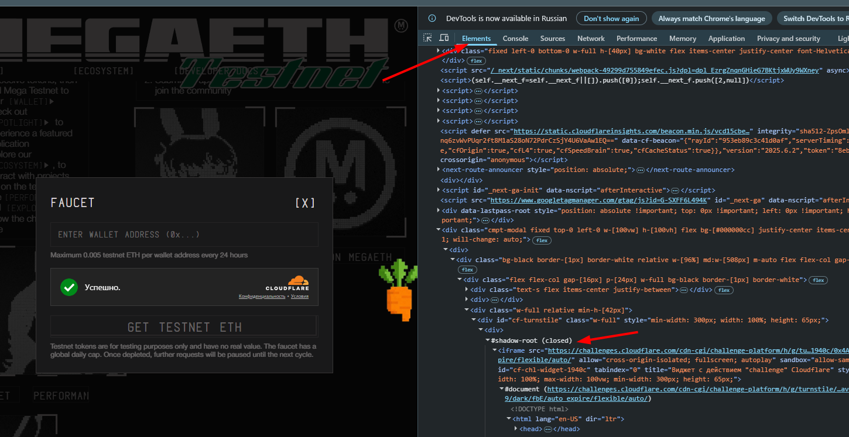849x437 pixels.
Task: Expand the _next-ga-init script node
Action: (439, 190)
